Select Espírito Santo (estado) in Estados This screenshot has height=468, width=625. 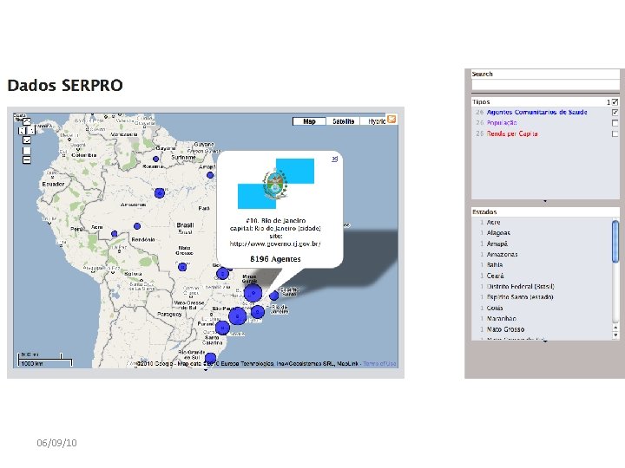coord(520,297)
